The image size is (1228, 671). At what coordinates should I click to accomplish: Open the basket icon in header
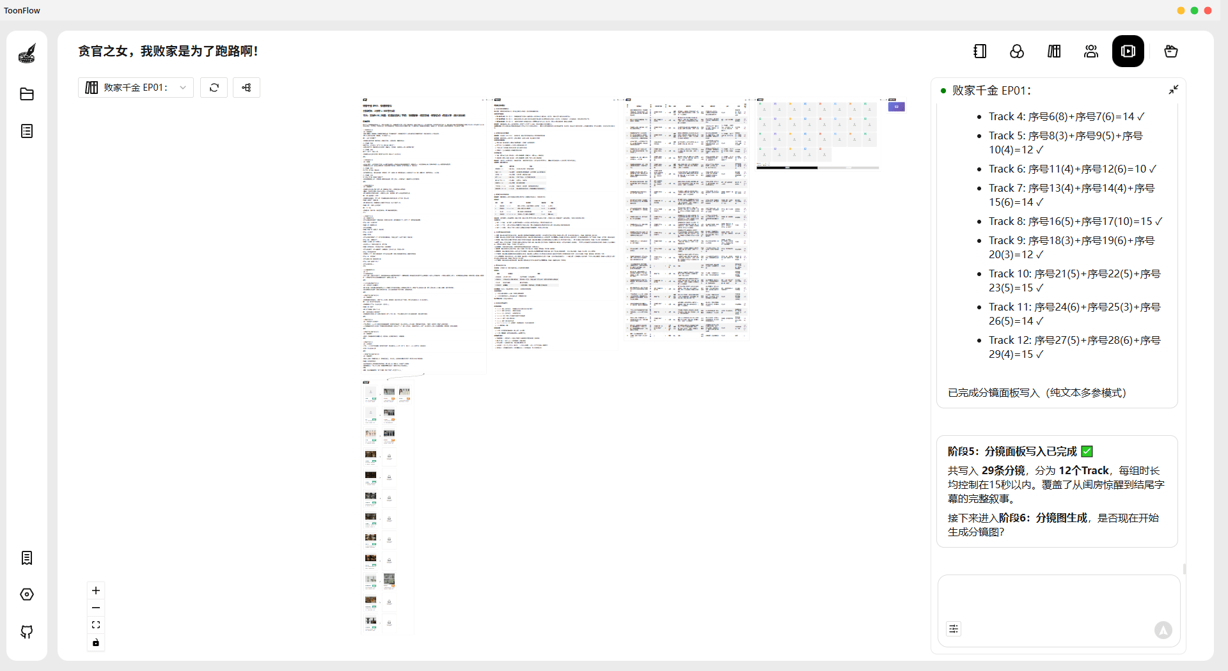pos(1171,51)
